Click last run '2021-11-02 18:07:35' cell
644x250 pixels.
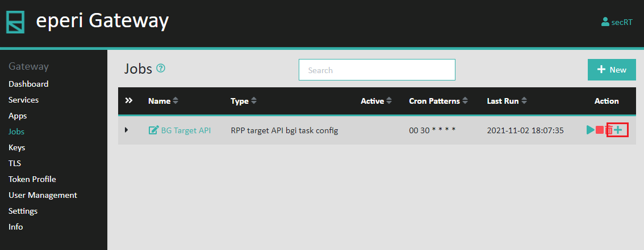point(525,130)
